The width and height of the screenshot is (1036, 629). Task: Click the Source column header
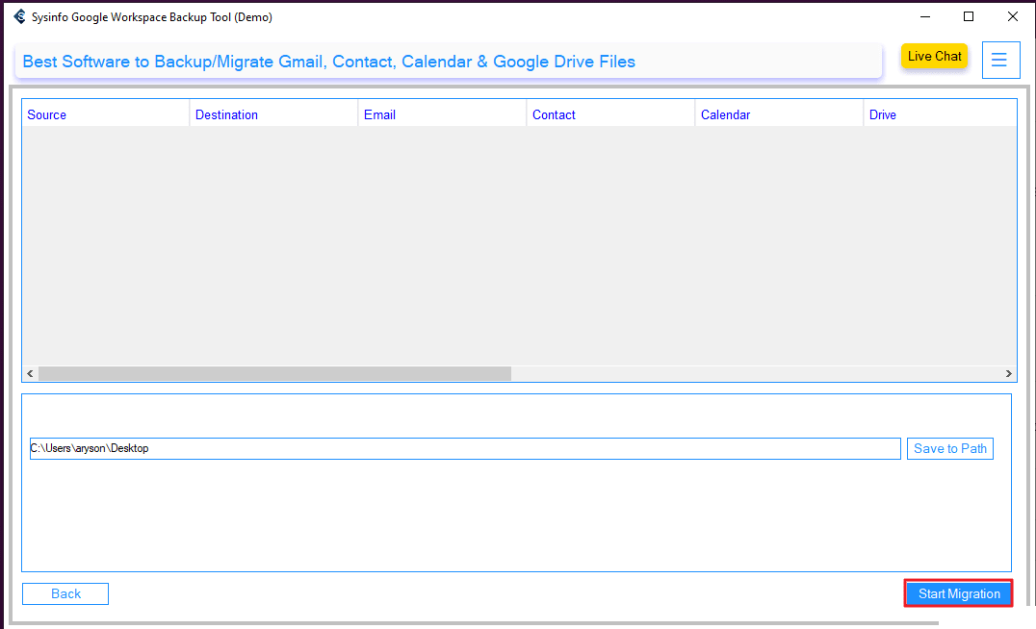[x=47, y=114]
